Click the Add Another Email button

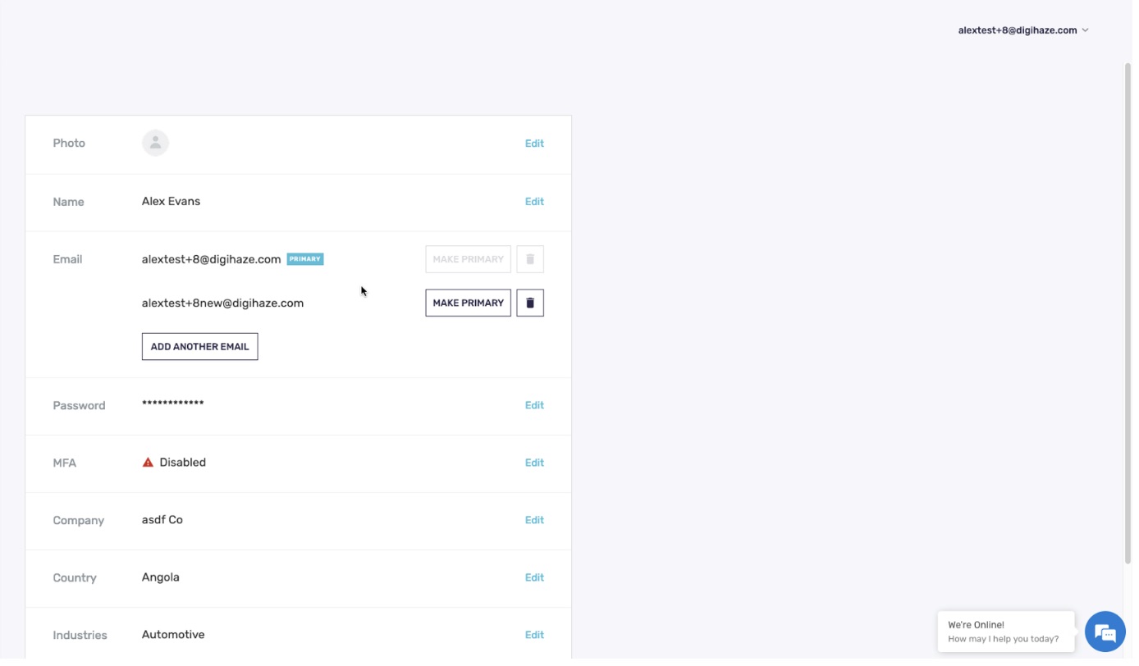point(199,347)
